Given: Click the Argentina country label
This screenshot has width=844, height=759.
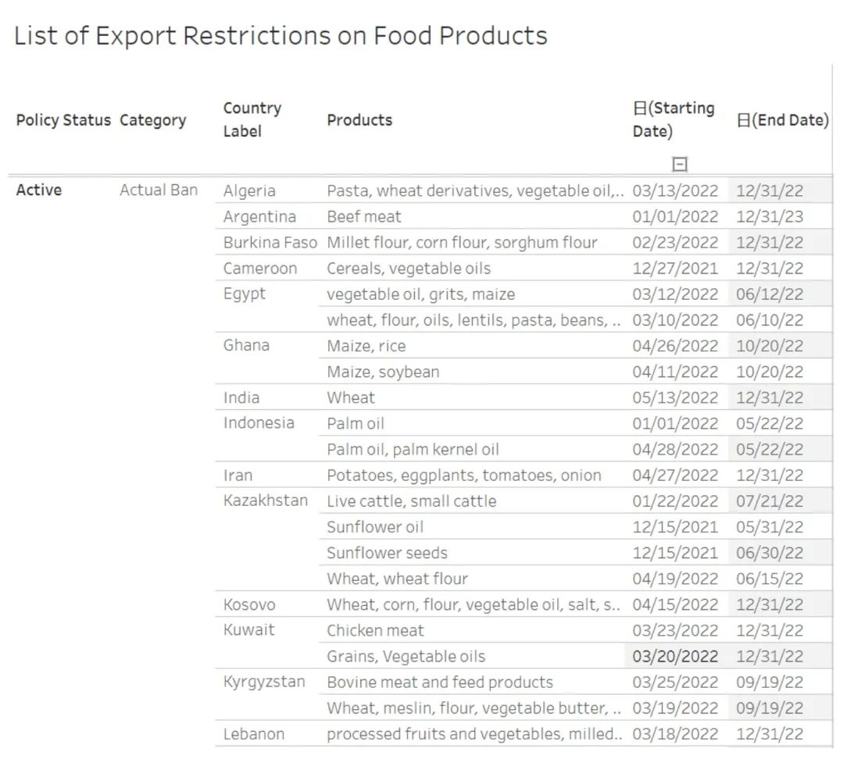Looking at the screenshot, I should tap(259, 217).
